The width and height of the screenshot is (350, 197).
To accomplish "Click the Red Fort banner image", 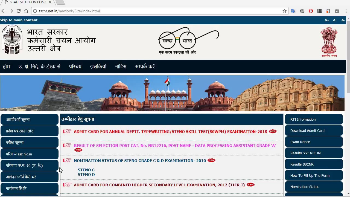I will pos(172,93).
